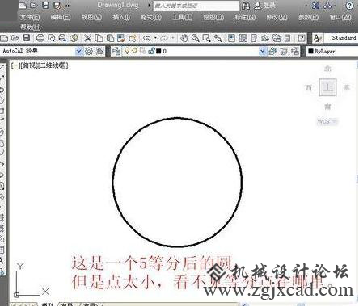Click Save icon in Standard toolbar
The image size is (359, 307).
pos(27,38)
